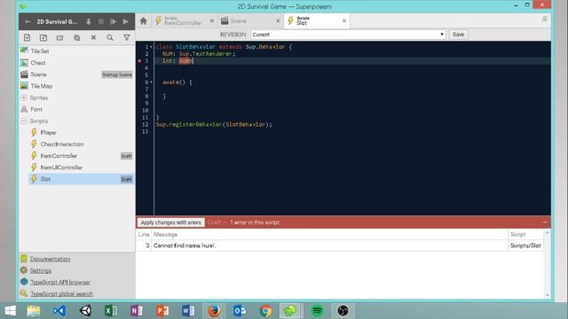The image size is (568, 319).
Task: Click the Save revision button
Action: click(x=458, y=35)
